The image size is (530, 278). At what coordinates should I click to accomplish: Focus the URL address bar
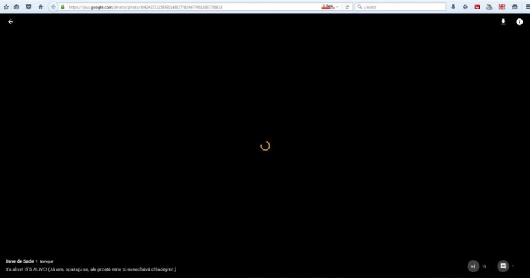(184, 7)
